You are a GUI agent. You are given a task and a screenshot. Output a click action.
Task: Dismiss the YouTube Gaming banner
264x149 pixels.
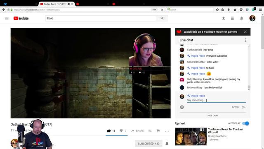click(x=245, y=32)
